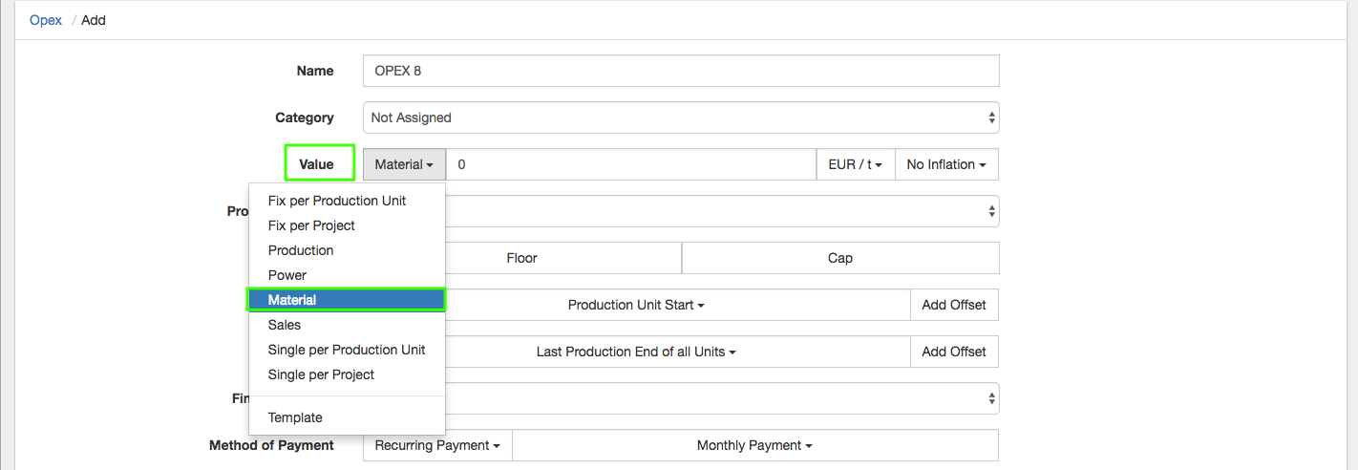Open the EUR / t unit dropdown
This screenshot has height=470, width=1358.
[855, 164]
